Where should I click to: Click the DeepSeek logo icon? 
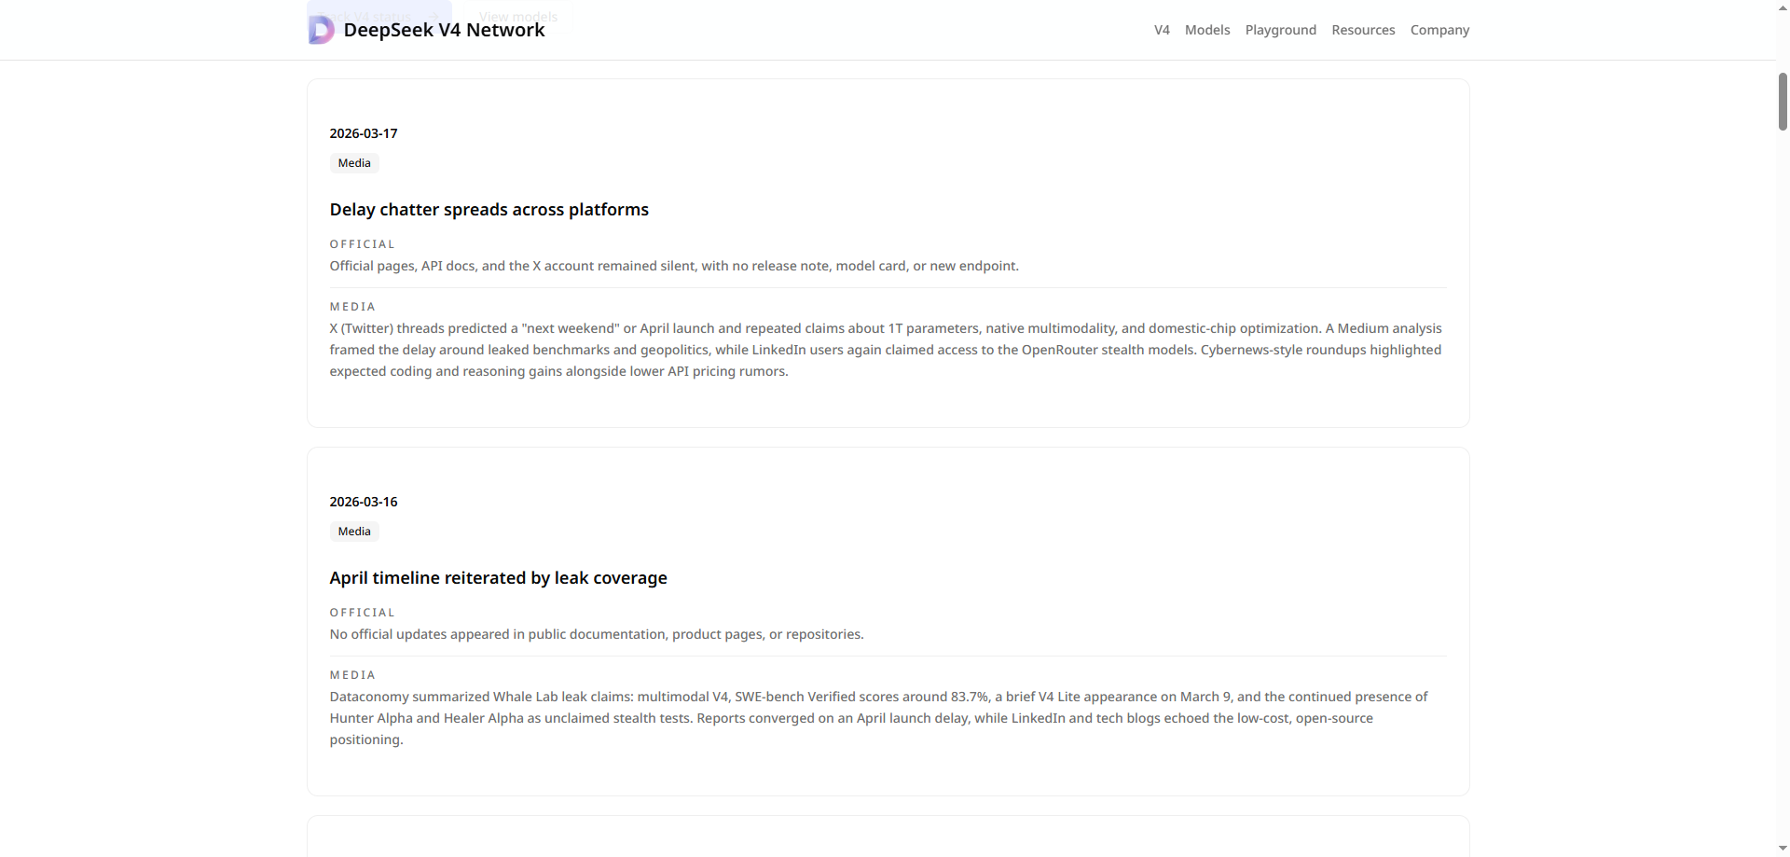(x=322, y=29)
